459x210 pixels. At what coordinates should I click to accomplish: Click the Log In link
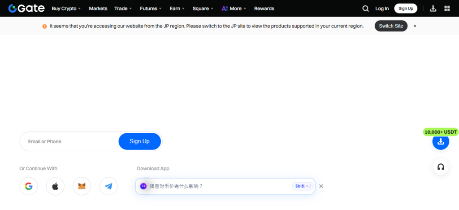[382, 9]
